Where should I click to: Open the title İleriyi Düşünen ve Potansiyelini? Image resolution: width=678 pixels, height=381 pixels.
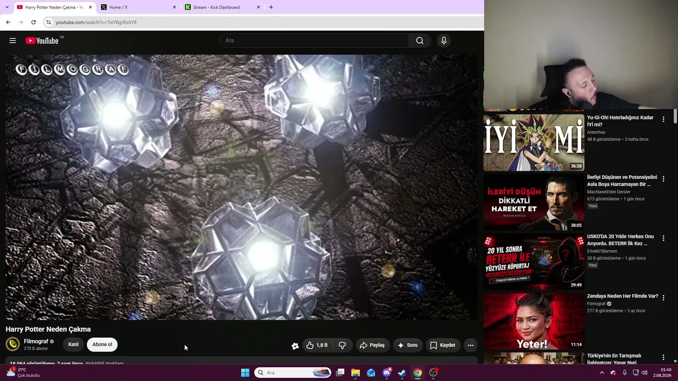(622, 180)
